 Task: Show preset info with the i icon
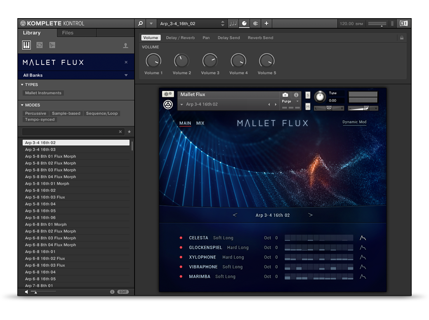point(112,292)
